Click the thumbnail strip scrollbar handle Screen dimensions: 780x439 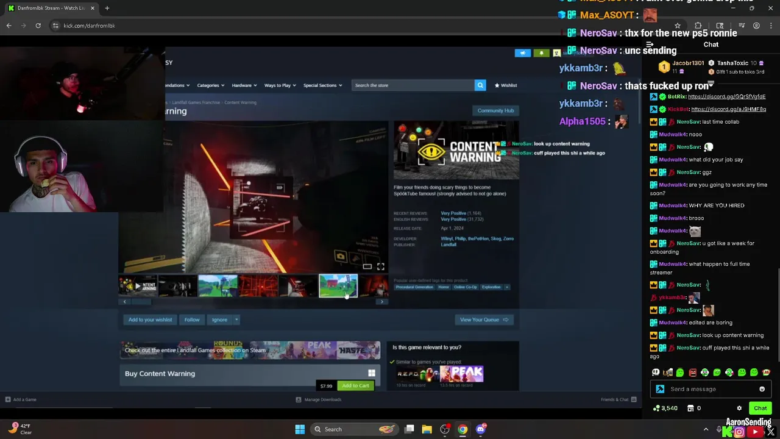pyautogui.click(x=141, y=302)
